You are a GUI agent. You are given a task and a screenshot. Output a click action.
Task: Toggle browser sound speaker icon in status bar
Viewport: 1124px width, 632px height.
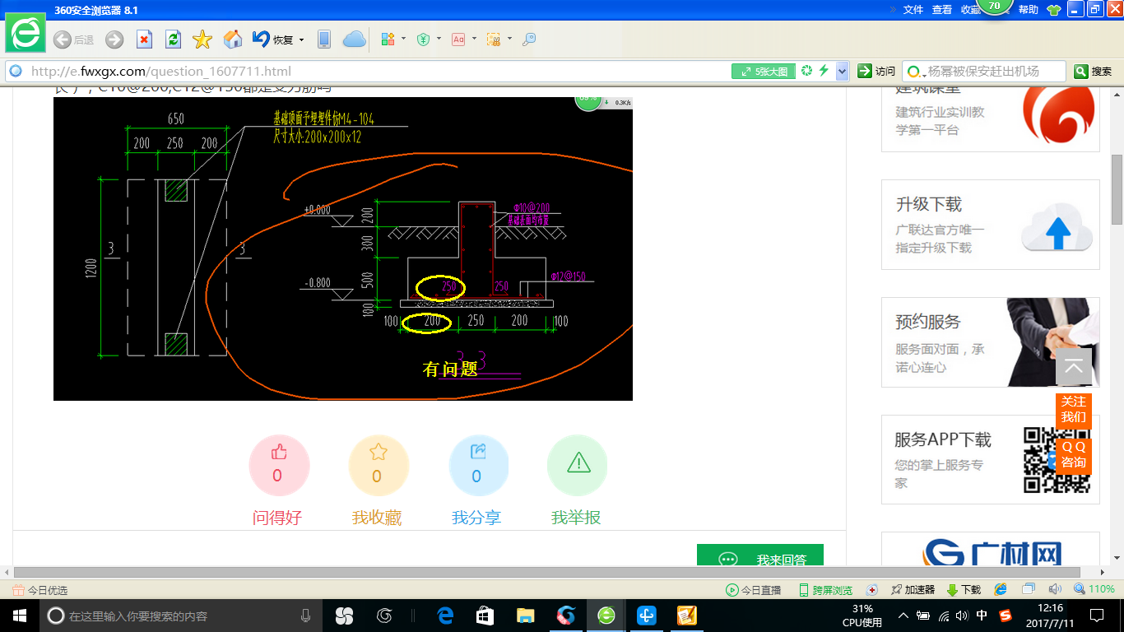pos(1055,589)
